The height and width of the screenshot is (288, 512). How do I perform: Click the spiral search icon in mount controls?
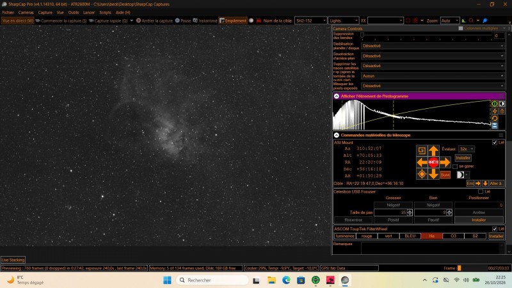422,150
